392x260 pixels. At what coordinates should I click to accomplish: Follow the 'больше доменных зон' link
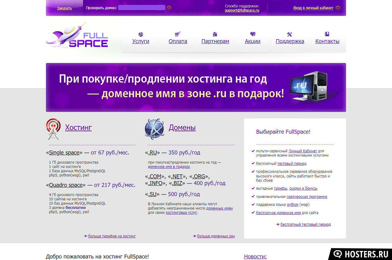216,236
